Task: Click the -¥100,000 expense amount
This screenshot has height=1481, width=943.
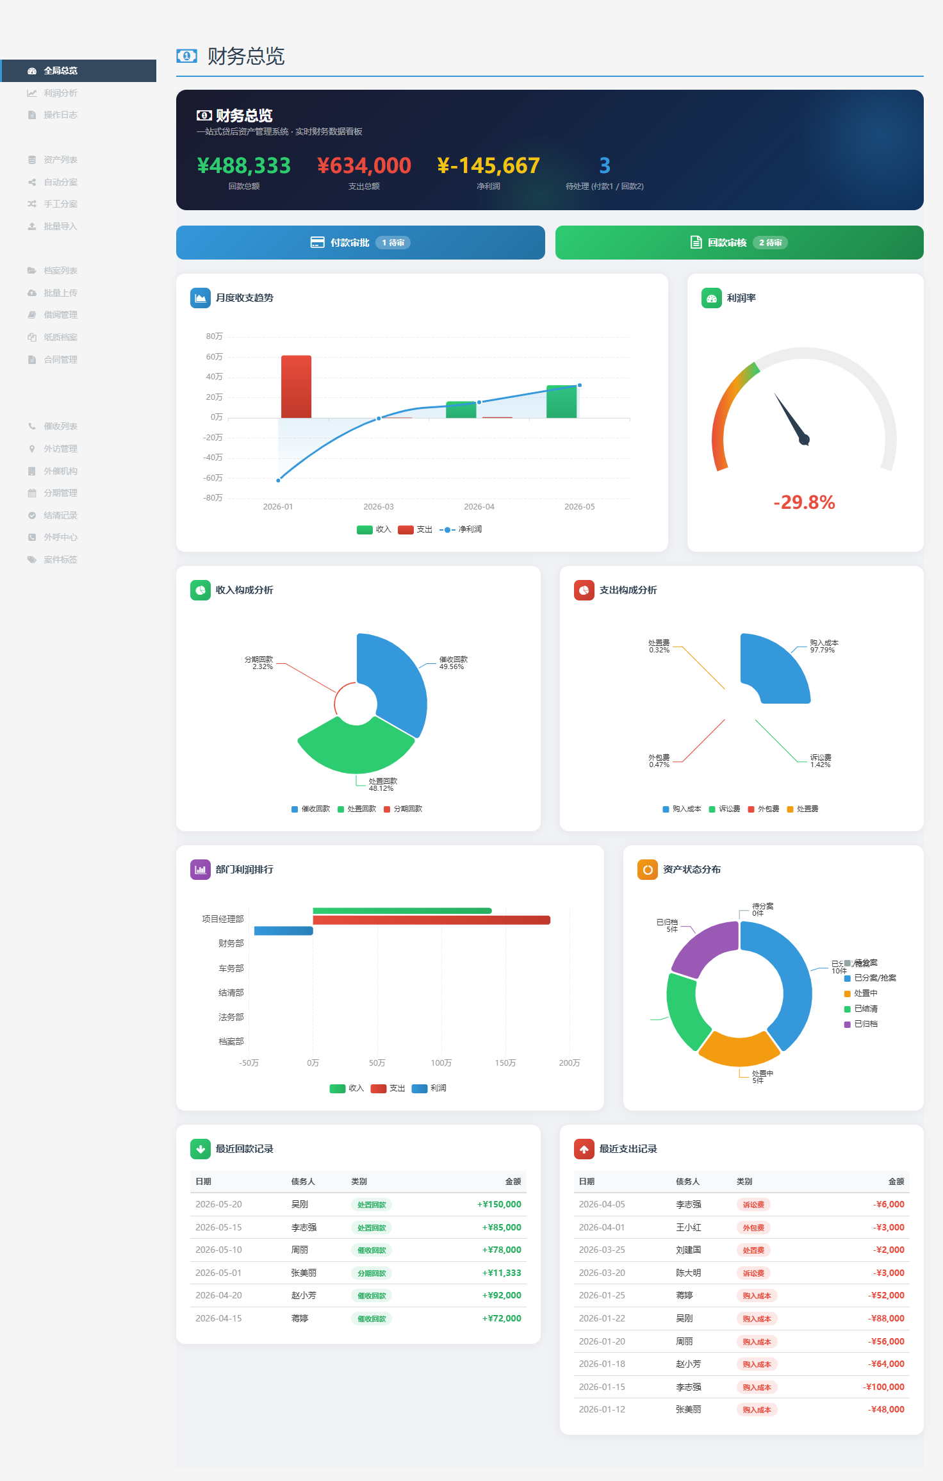Action: click(x=883, y=1387)
